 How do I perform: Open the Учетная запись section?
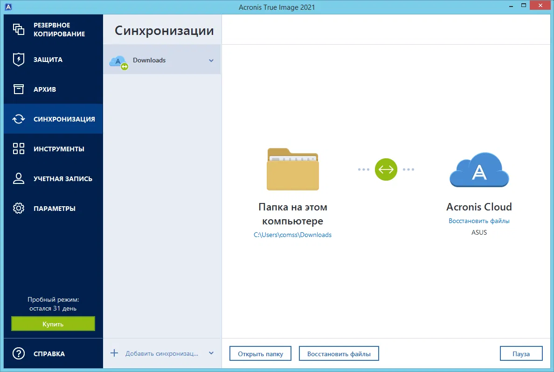click(x=53, y=178)
